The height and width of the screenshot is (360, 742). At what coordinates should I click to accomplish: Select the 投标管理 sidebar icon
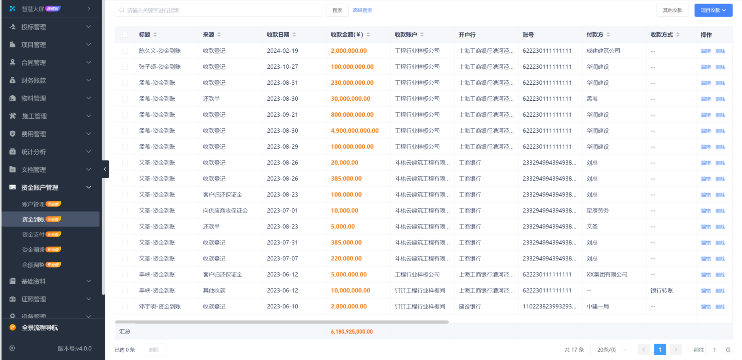tap(12, 27)
